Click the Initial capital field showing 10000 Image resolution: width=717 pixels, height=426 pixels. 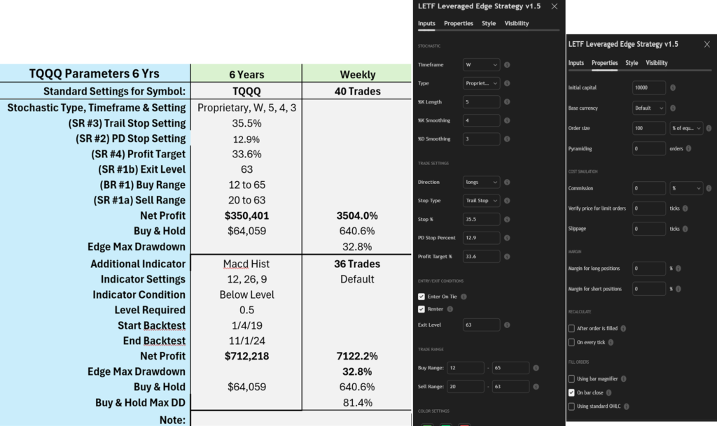pyautogui.click(x=649, y=87)
